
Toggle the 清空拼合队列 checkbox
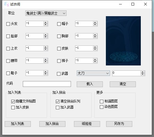57,101
